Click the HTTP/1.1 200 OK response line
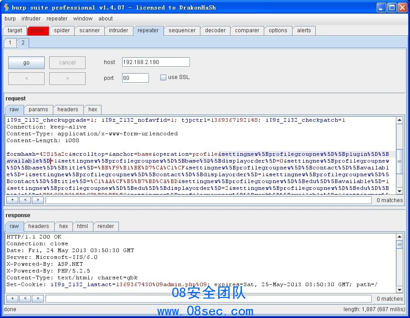This screenshot has width=410, height=318. pos(34,237)
